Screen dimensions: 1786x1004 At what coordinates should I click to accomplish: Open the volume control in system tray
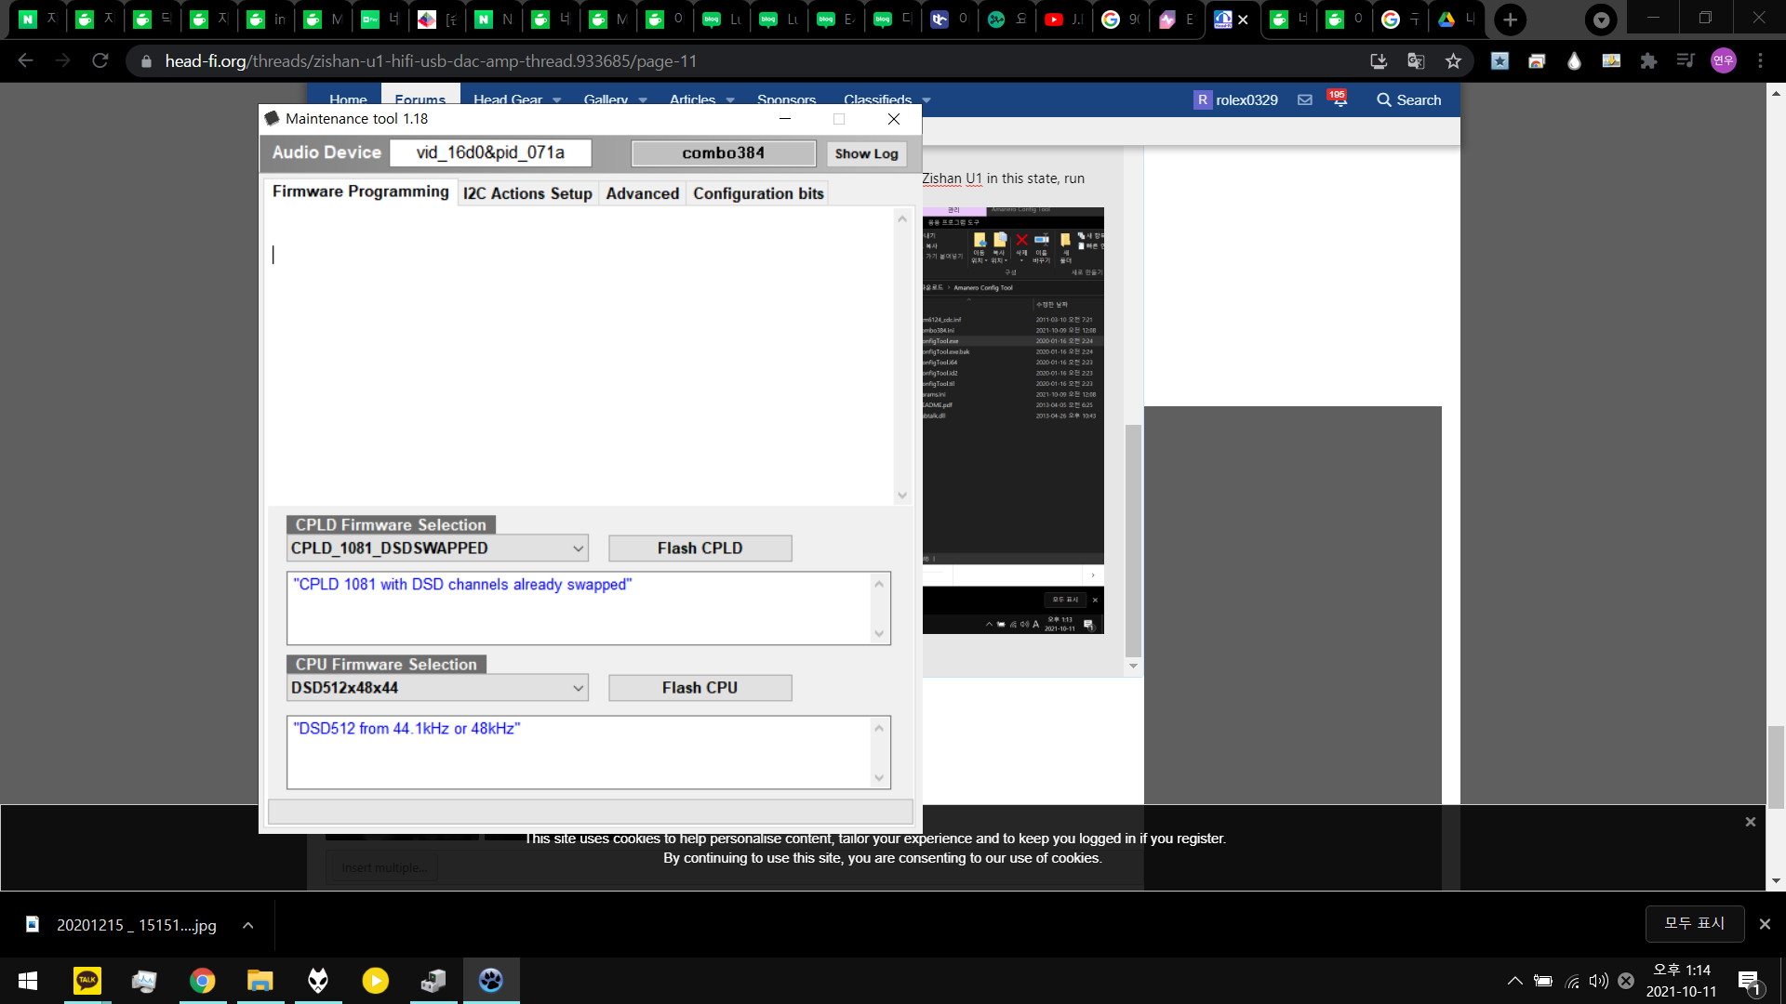coord(1598,981)
